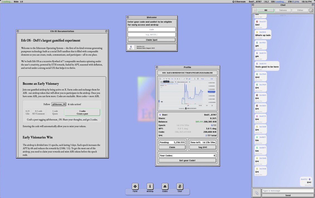Expand the chart timeframe dropdown arrow

click(x=181, y=79)
